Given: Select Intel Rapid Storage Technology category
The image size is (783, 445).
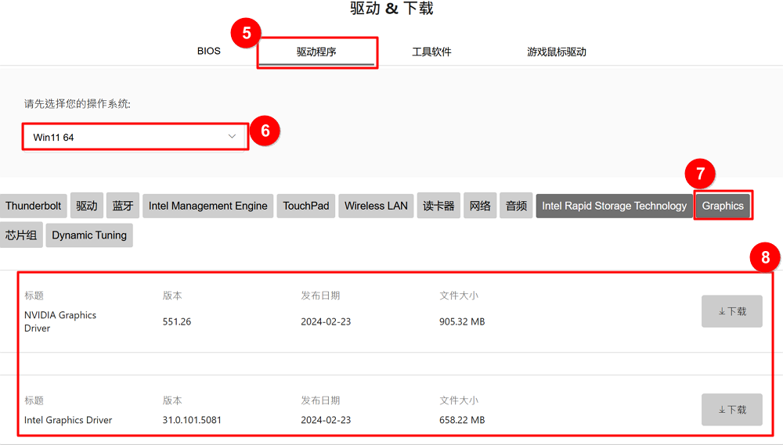Looking at the screenshot, I should click(x=614, y=206).
